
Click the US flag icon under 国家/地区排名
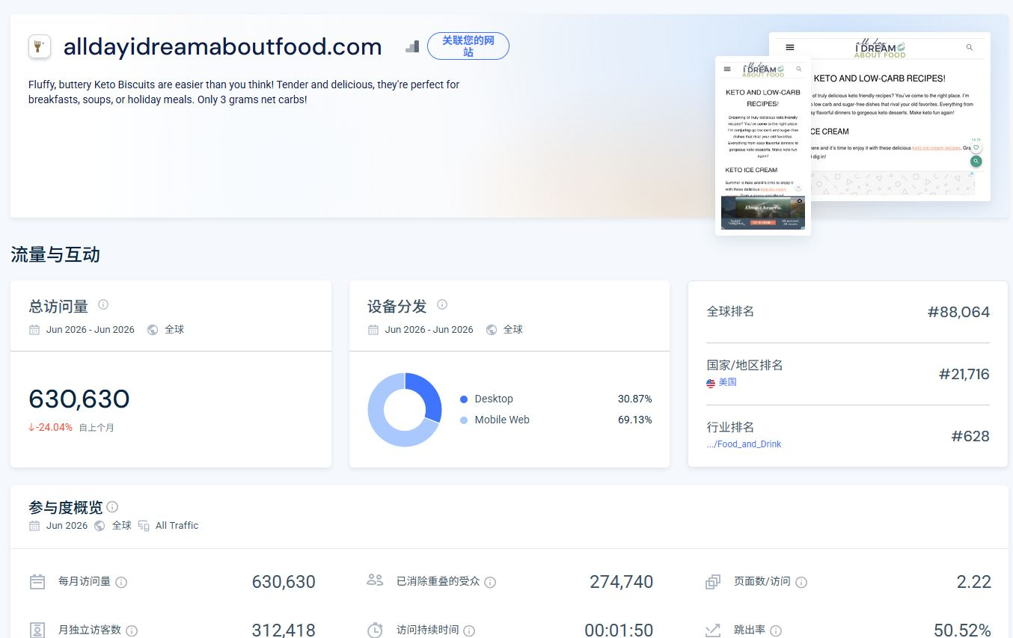pos(711,383)
